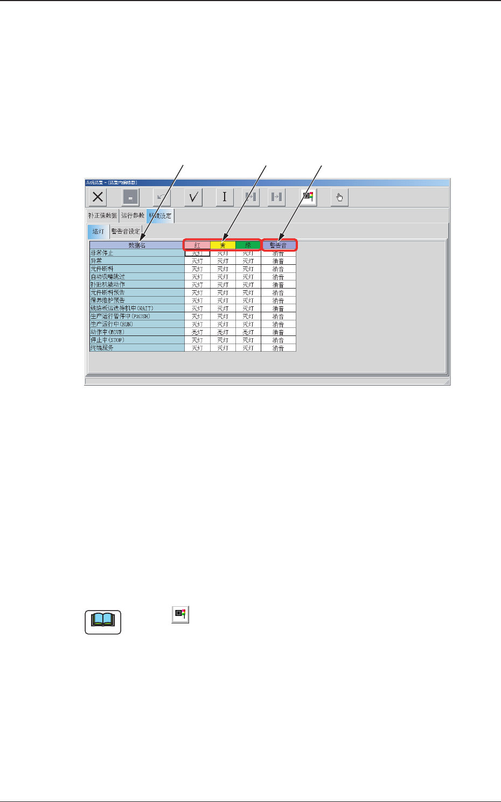Click the red lamp cell for 非常停止

197,252
